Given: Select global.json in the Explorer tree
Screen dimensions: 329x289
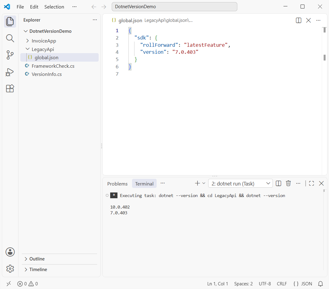Looking at the screenshot, I should pyautogui.click(x=59, y=57).
